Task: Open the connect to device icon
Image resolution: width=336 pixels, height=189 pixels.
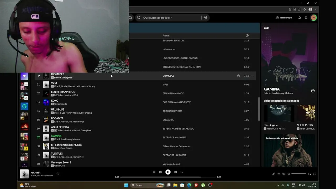Action: point(284,174)
